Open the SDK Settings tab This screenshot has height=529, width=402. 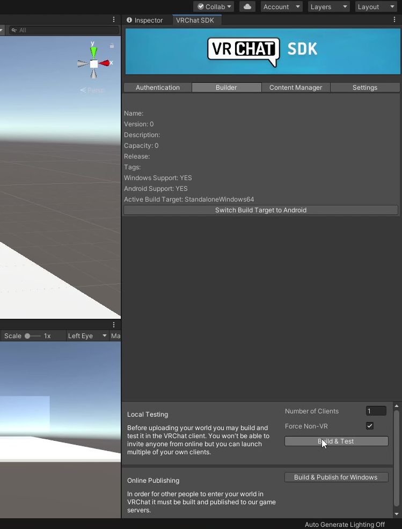[364, 88]
